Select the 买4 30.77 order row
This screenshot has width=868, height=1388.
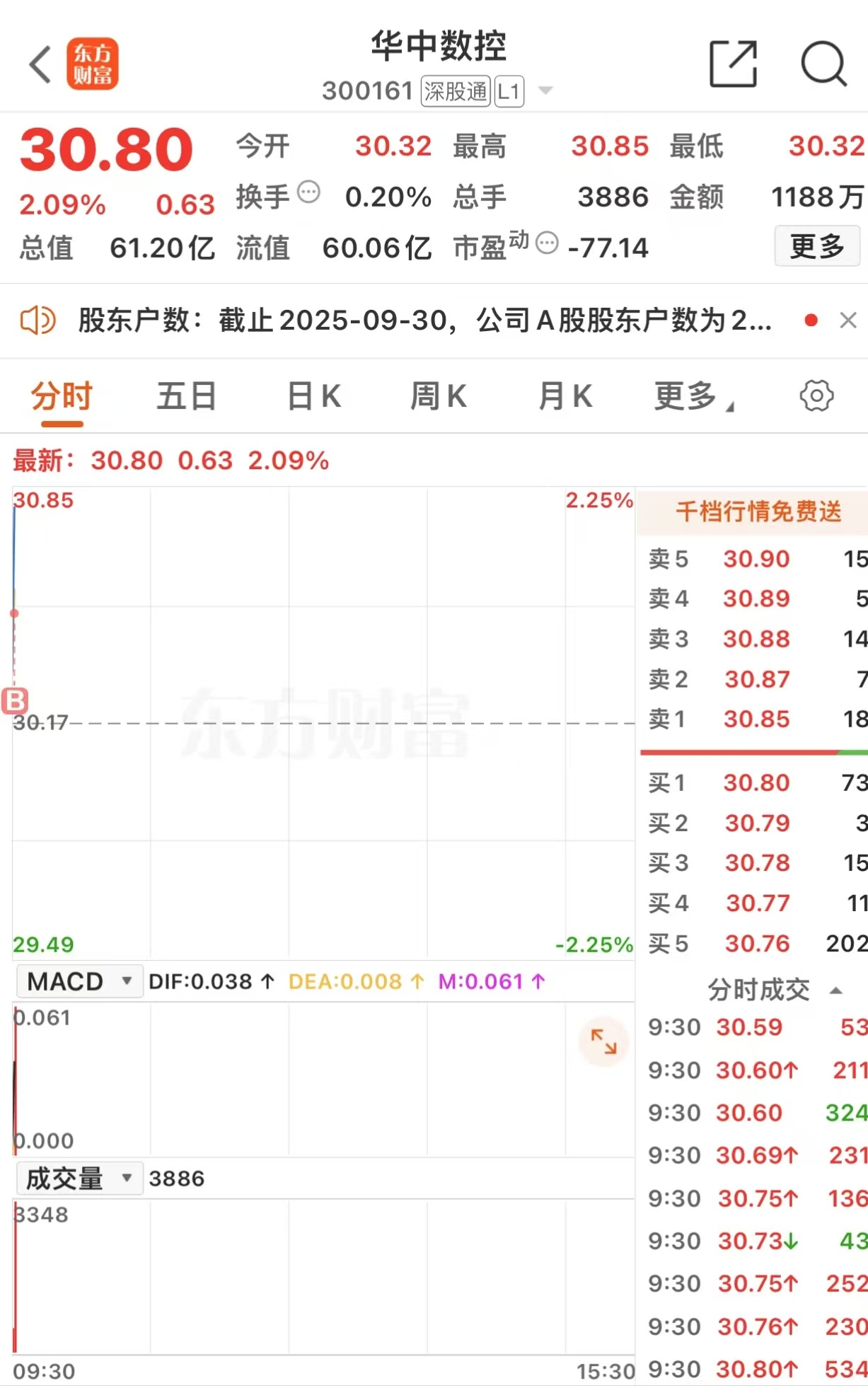click(x=754, y=903)
